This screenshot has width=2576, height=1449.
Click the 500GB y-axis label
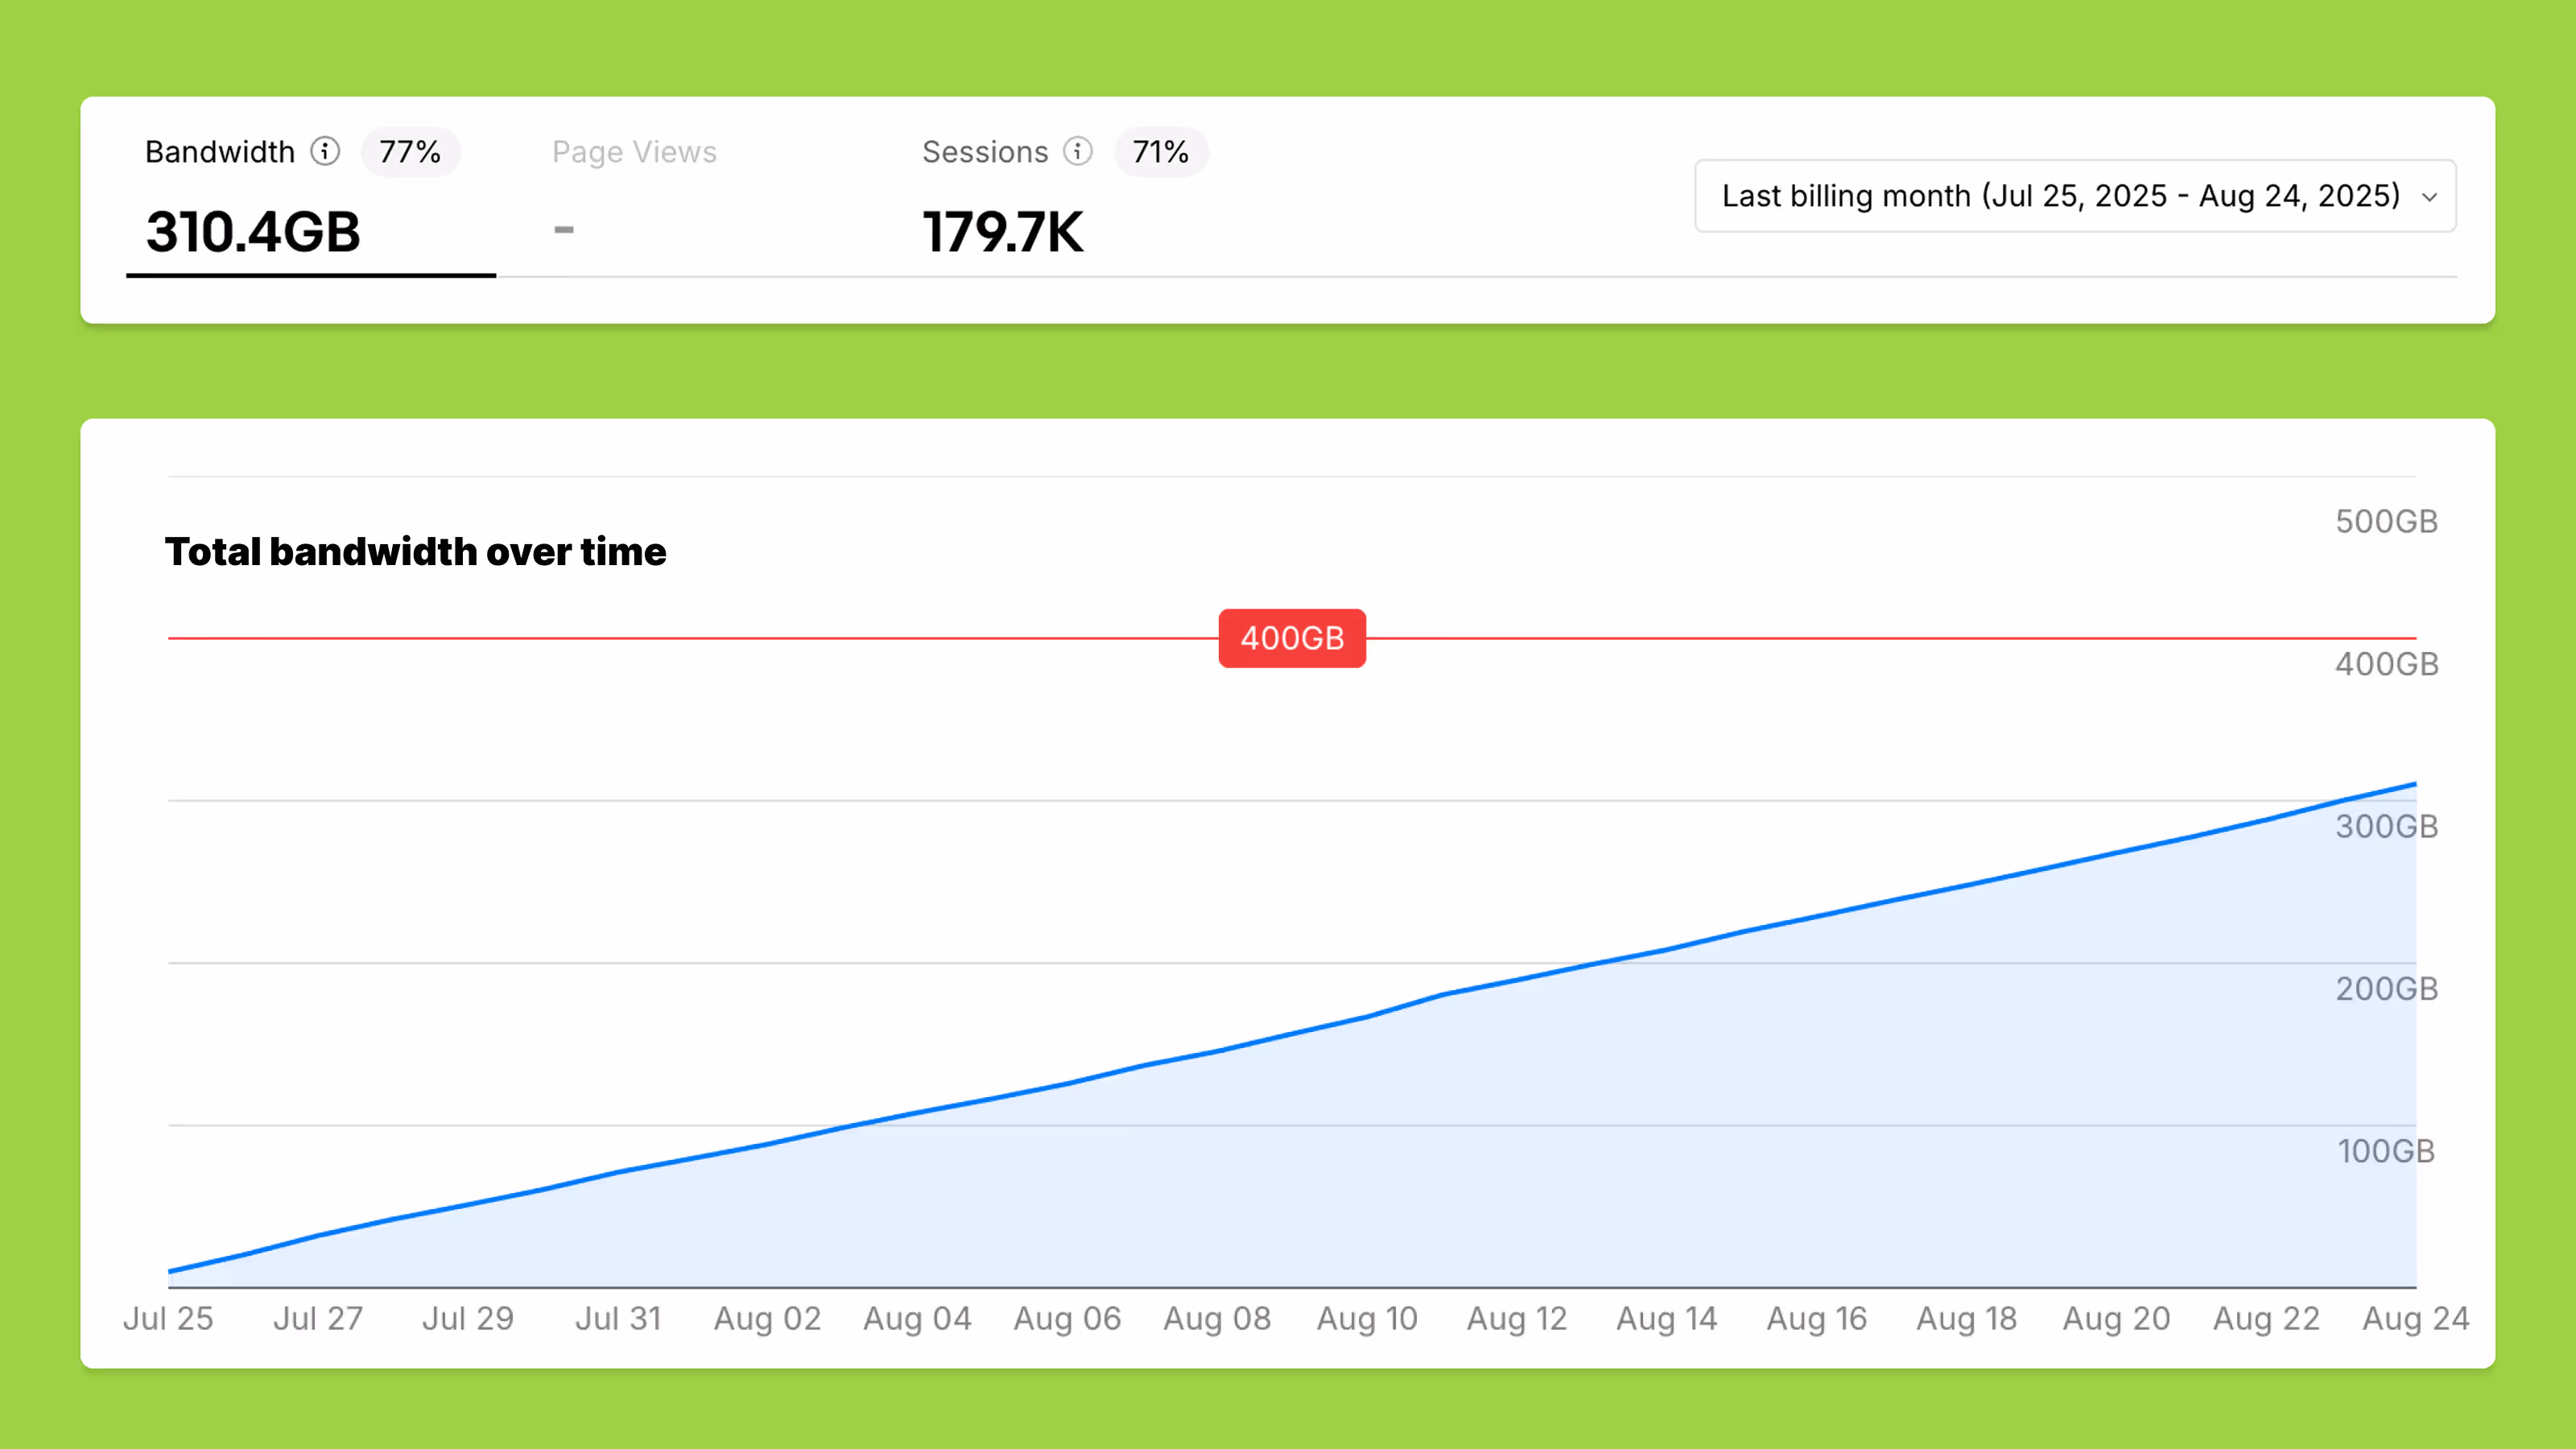[x=2386, y=521]
